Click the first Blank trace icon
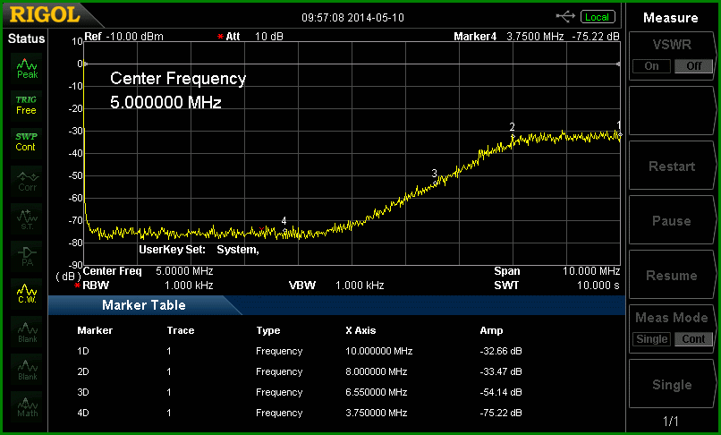This screenshot has height=435, width=721. (x=27, y=331)
